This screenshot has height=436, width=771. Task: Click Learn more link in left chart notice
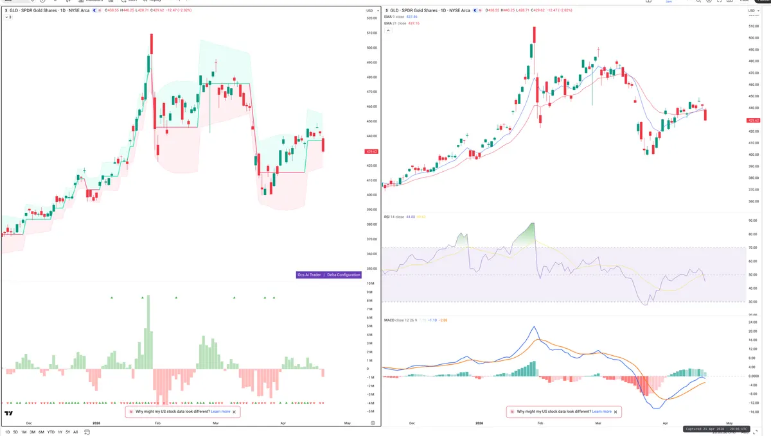point(220,412)
